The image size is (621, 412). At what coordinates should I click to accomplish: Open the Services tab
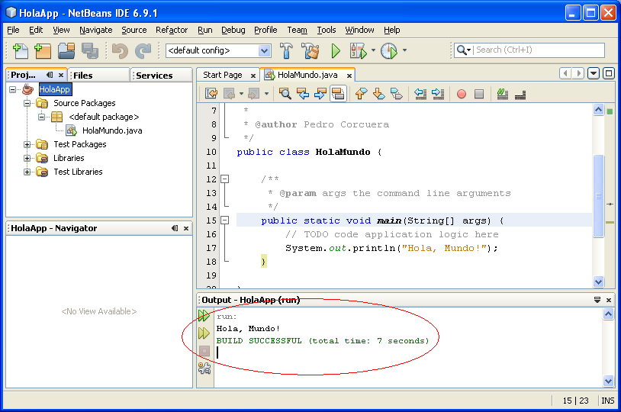pos(154,76)
